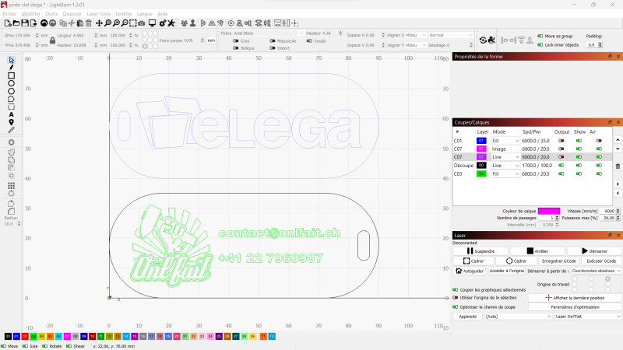This screenshot has height=350, width=623.
Task: Select top-right Origine du travail radio
Action: pos(607,279)
